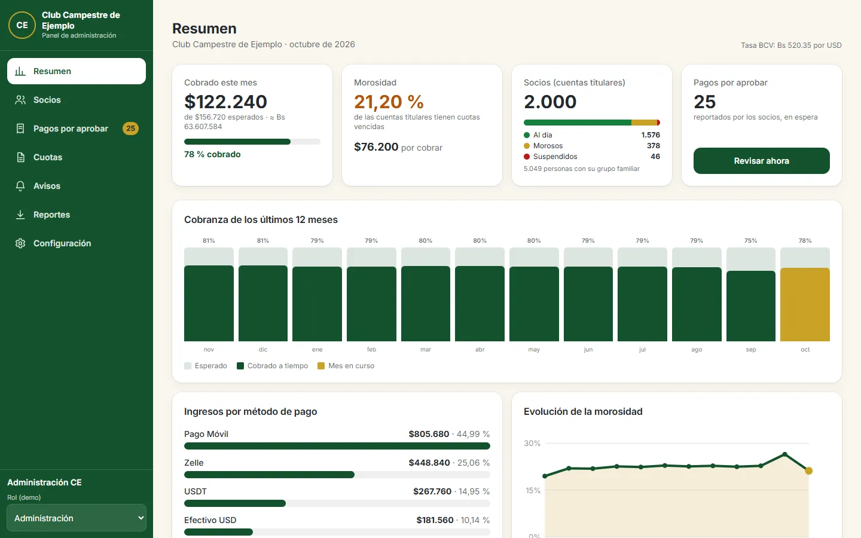Click the Tasa BCV exchange rate text
861x538 pixels.
[x=791, y=45]
